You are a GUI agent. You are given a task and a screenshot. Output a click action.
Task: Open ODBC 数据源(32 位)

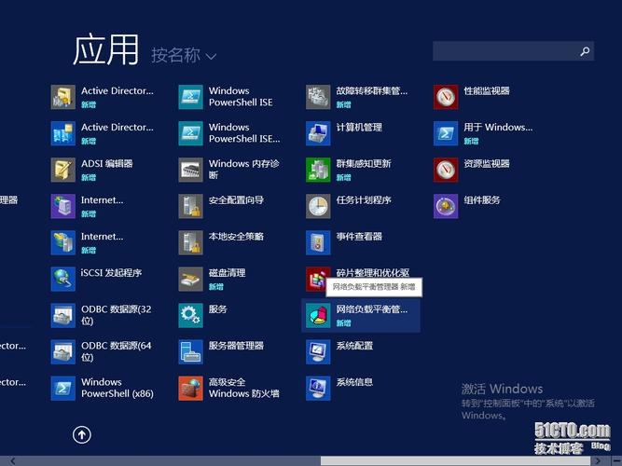click(x=102, y=315)
